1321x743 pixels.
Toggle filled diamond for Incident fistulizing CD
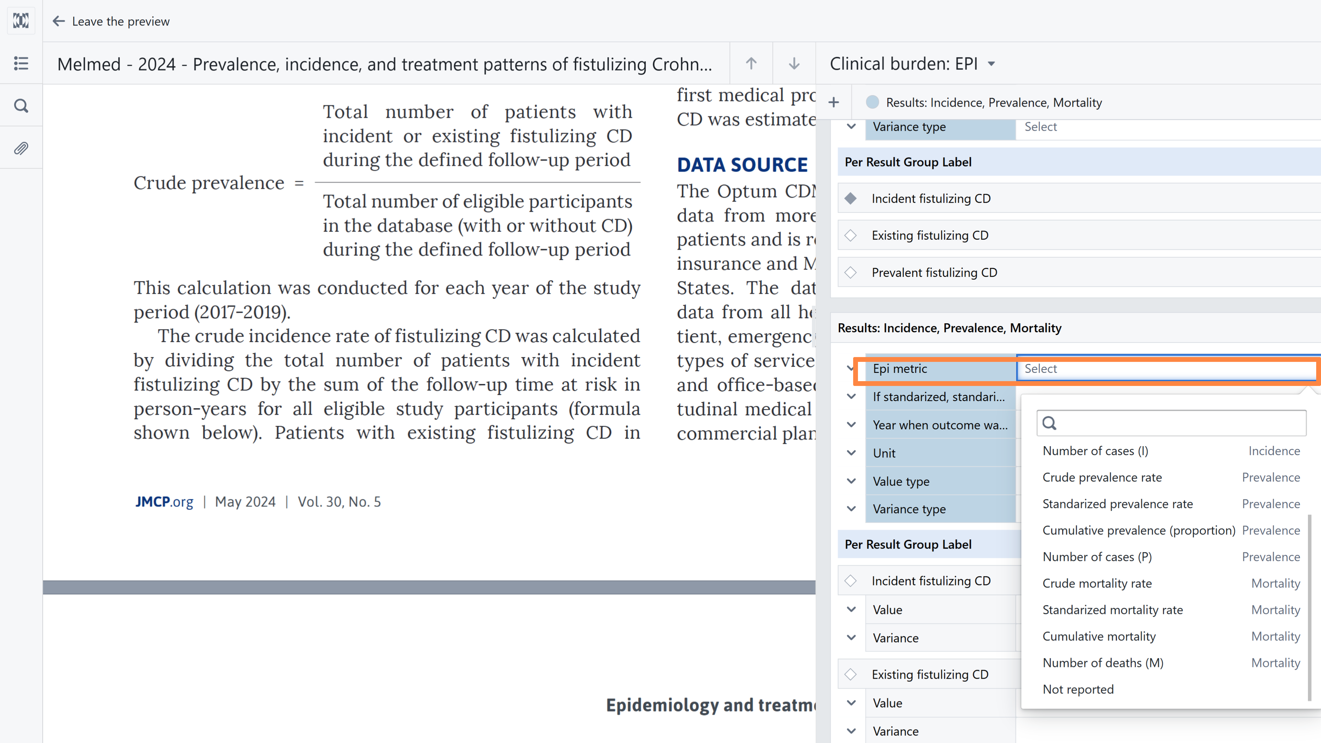coord(851,198)
